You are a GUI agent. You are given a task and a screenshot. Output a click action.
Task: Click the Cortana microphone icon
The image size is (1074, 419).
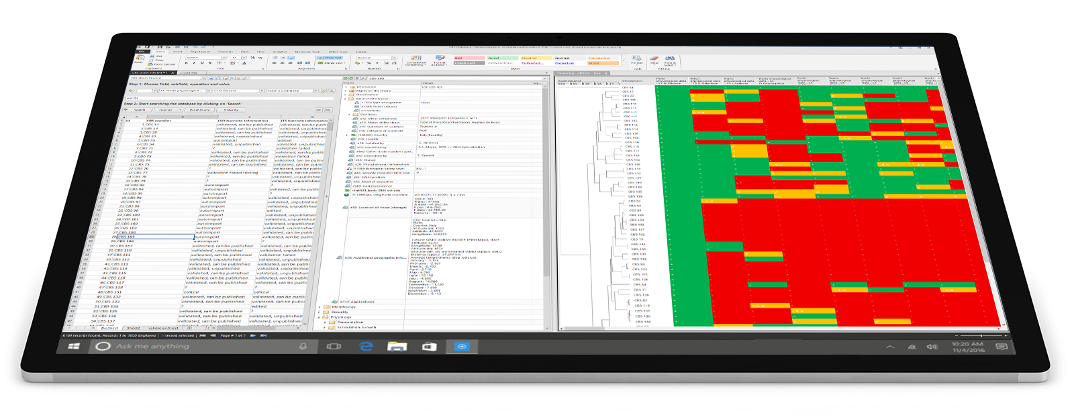pyautogui.click(x=303, y=347)
